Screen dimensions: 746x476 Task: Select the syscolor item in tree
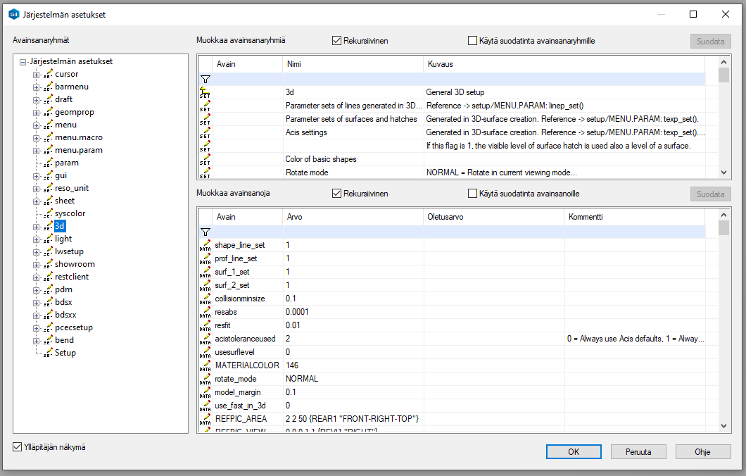(70, 213)
